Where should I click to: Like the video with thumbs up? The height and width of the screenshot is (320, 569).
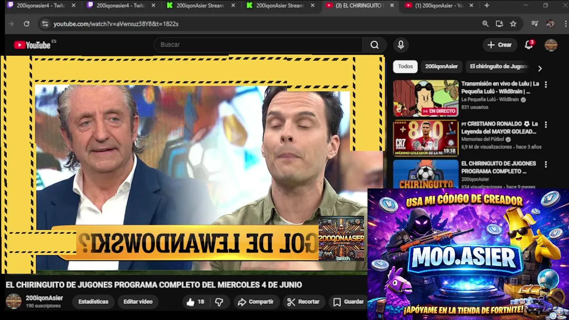click(x=196, y=302)
